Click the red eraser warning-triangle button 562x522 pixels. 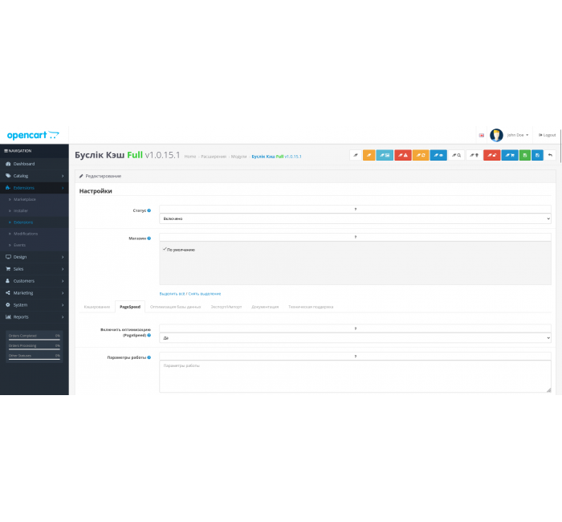403,155
